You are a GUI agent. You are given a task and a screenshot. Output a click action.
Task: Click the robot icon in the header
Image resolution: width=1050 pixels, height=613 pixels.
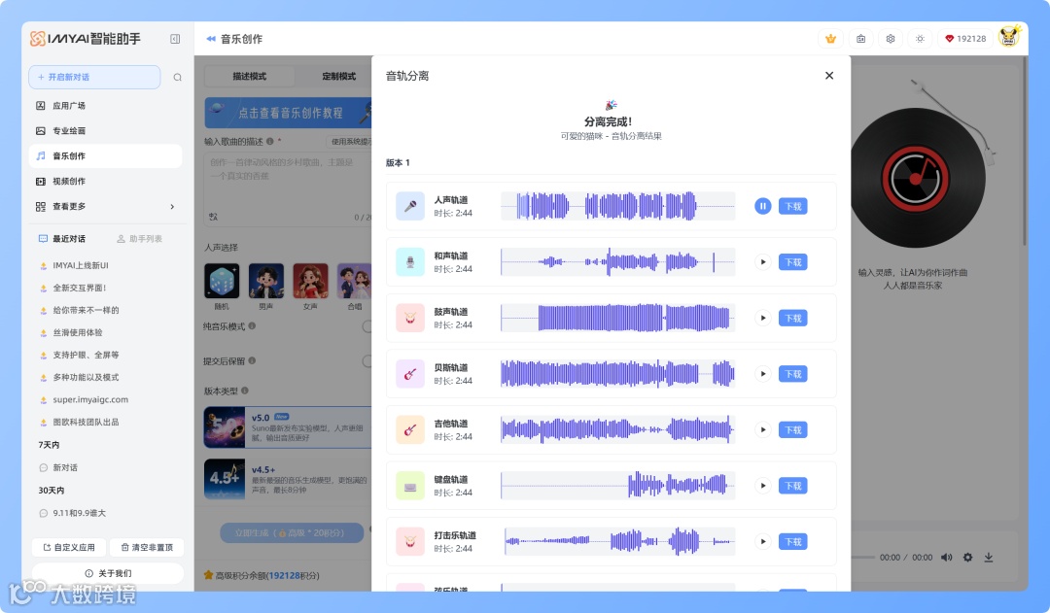click(x=860, y=39)
